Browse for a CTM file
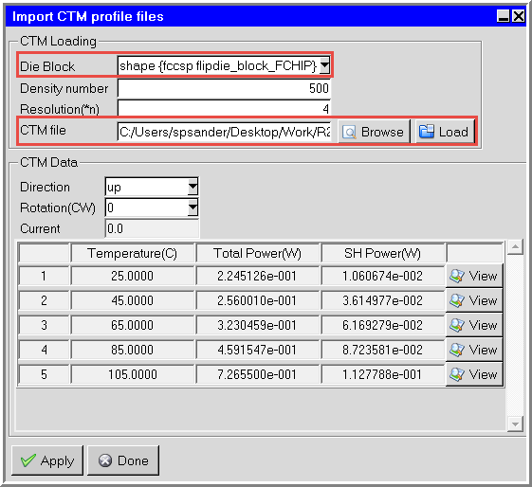Image resolution: width=532 pixels, height=487 pixels. (374, 132)
